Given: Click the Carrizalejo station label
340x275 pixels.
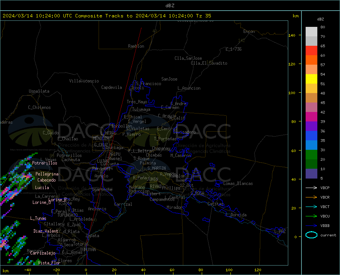Looking at the screenshot, I should [x=43, y=253].
